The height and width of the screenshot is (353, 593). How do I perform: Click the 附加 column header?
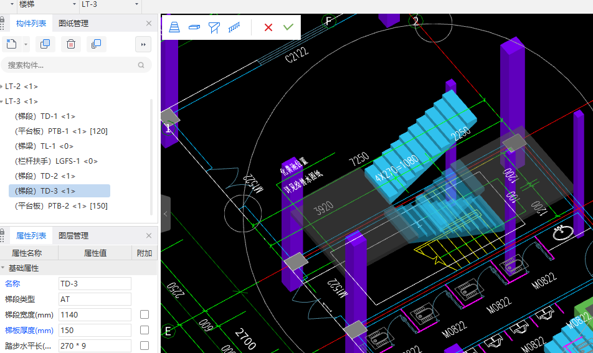tap(145, 253)
